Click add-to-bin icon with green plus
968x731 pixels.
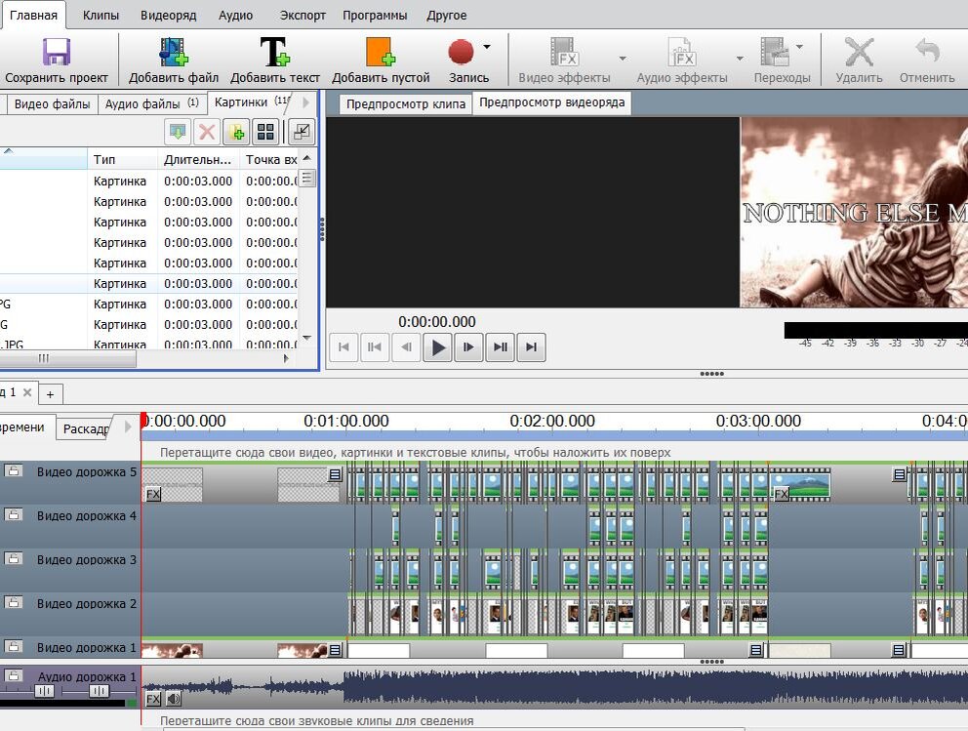tap(236, 132)
